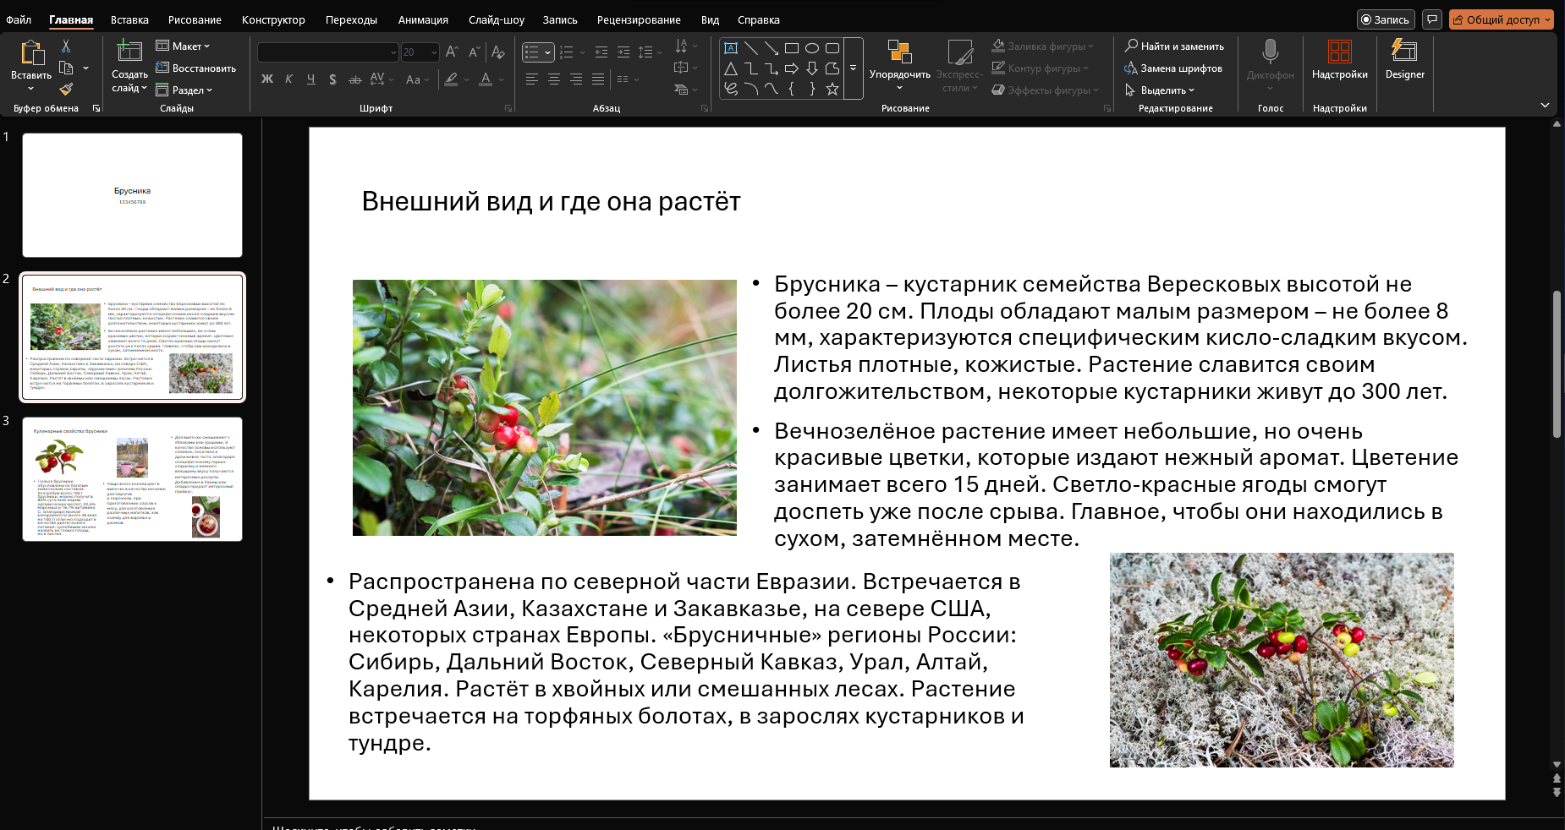Click Замена шрифтов button
Viewport: 1565px width, 830px height.
(x=1173, y=68)
